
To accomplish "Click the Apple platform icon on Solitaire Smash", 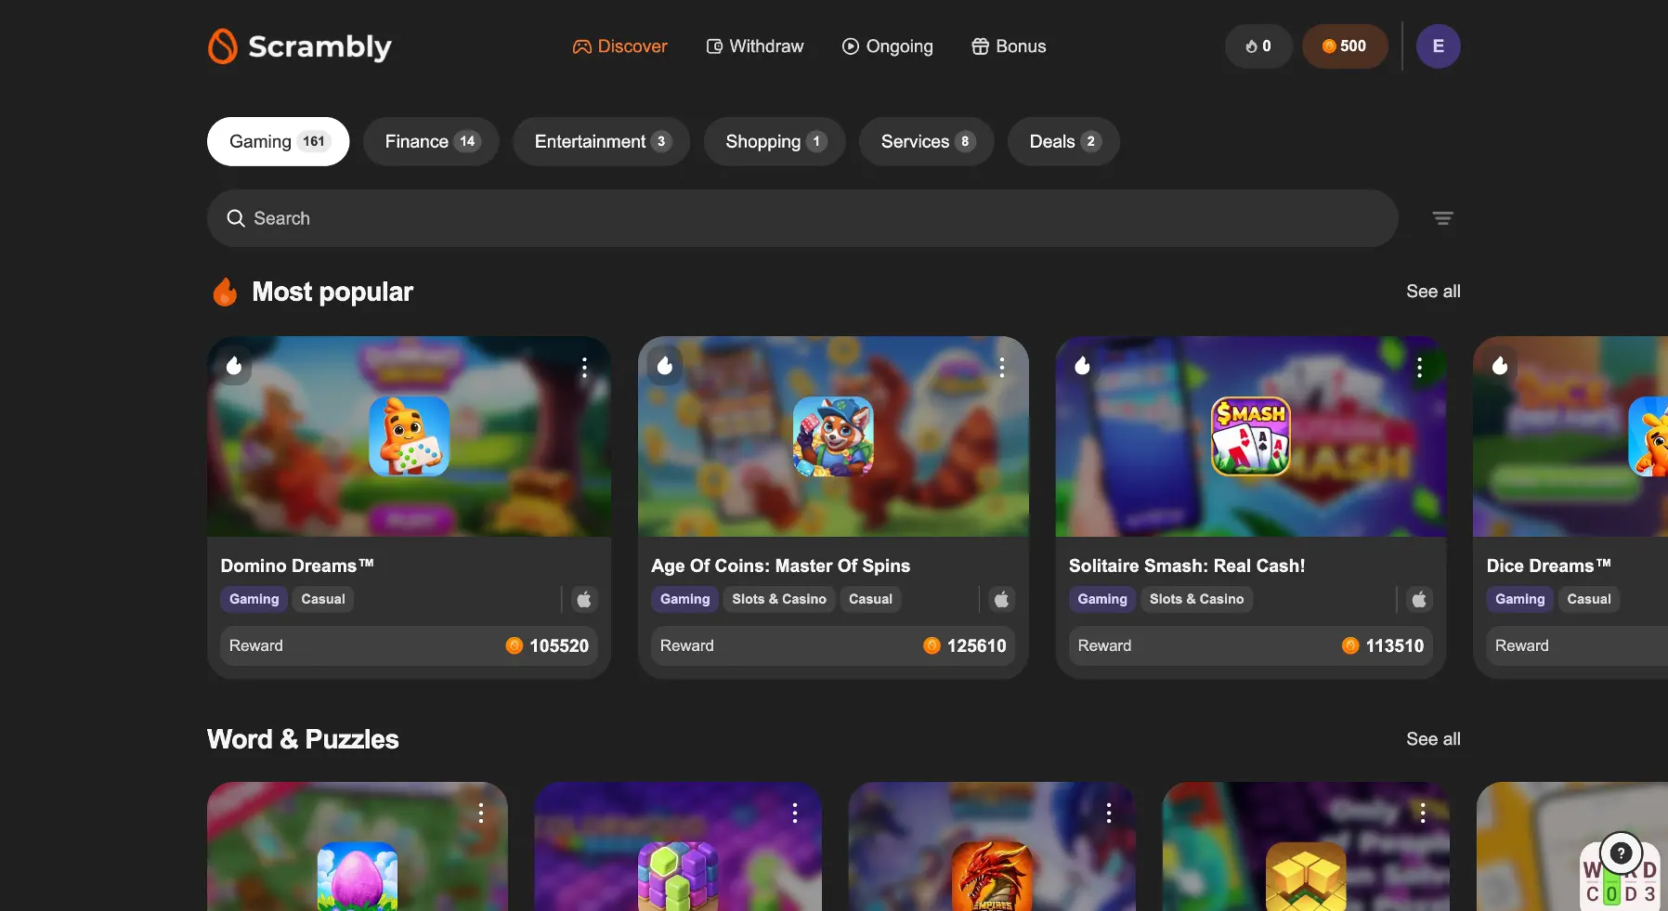I will [x=1419, y=600].
